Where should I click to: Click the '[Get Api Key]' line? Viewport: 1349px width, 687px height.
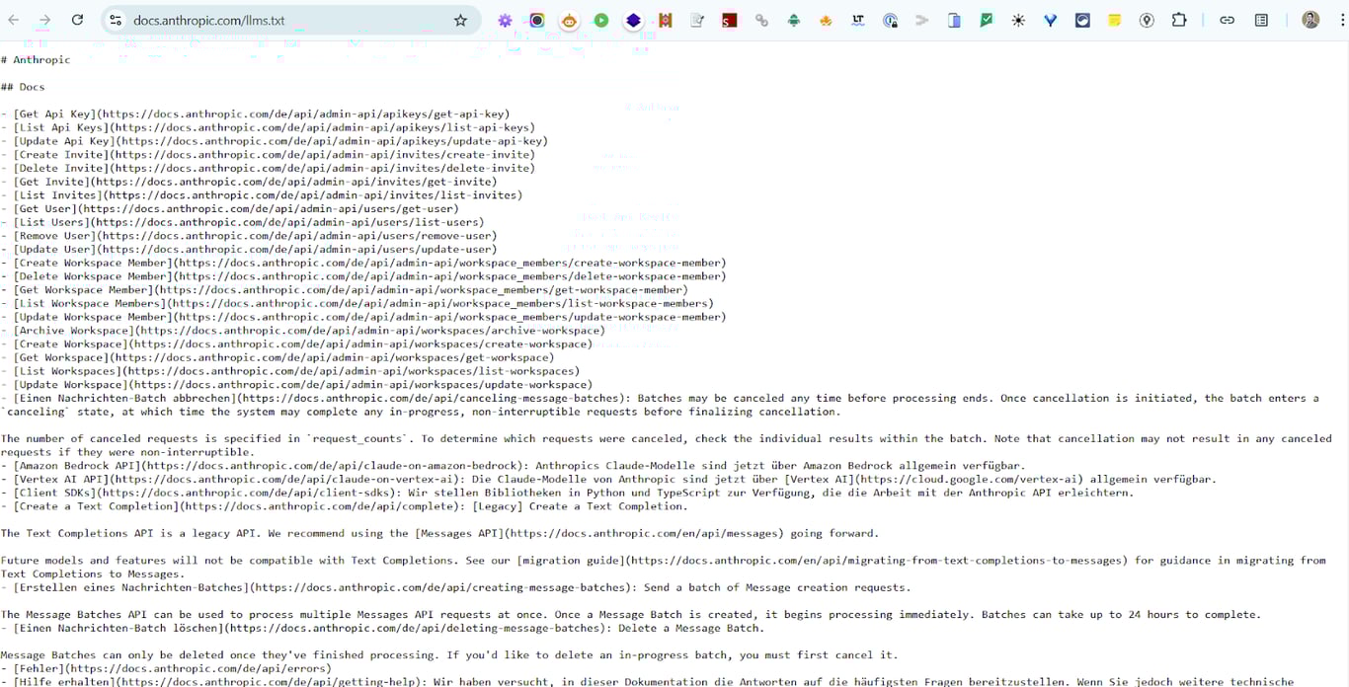click(x=256, y=114)
